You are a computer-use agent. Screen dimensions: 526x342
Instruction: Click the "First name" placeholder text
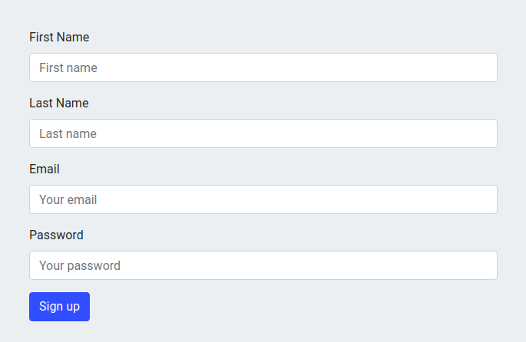(x=68, y=67)
